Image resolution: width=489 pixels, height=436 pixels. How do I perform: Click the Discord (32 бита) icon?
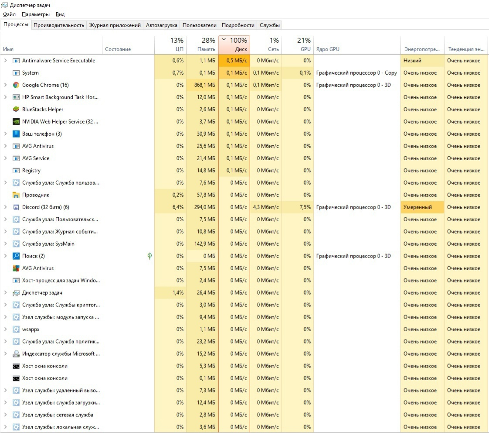pyautogui.click(x=16, y=207)
